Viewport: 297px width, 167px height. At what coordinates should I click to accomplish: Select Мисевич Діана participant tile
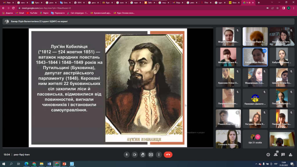[228, 57]
